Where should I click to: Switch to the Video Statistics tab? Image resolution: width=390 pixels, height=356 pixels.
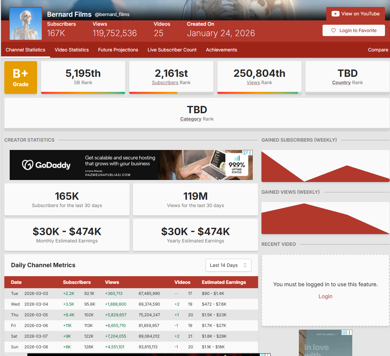[71, 50]
